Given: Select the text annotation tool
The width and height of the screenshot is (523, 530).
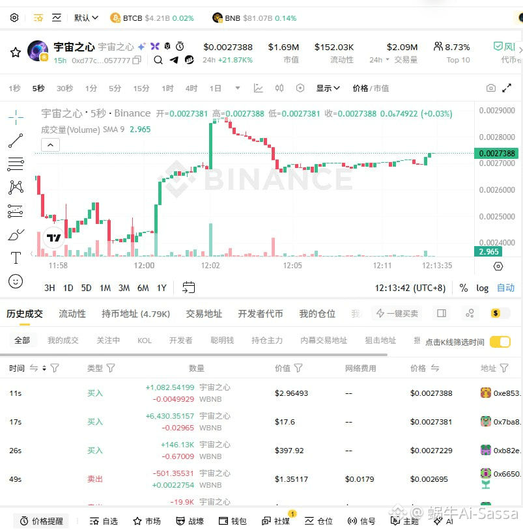Looking at the screenshot, I should pos(16,258).
